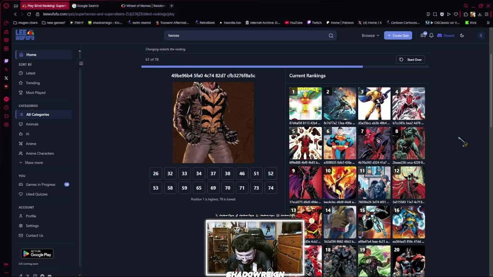Image resolution: width=493 pixels, height=277 pixels.
Task: Select the Animals category
Action: (32, 124)
